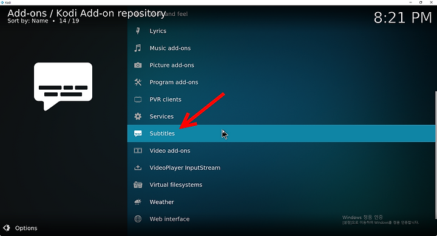The image size is (437, 236).
Task: Click the Options gear icon
Action: 7,228
